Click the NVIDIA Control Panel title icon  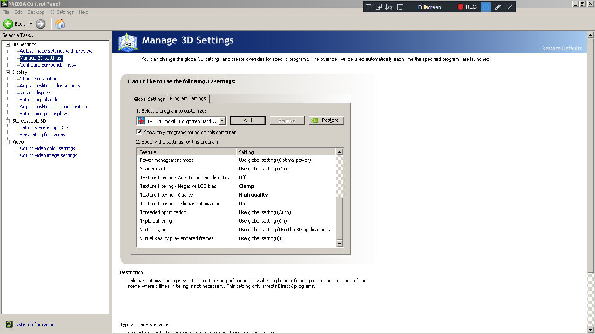click(4, 4)
